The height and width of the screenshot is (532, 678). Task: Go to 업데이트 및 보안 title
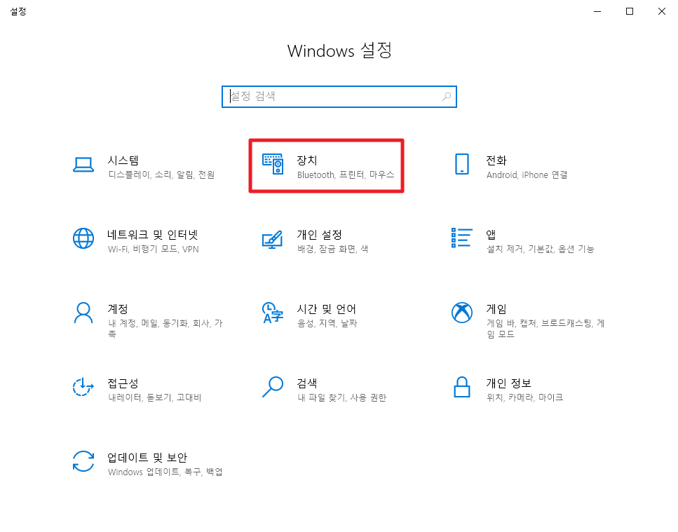(147, 458)
